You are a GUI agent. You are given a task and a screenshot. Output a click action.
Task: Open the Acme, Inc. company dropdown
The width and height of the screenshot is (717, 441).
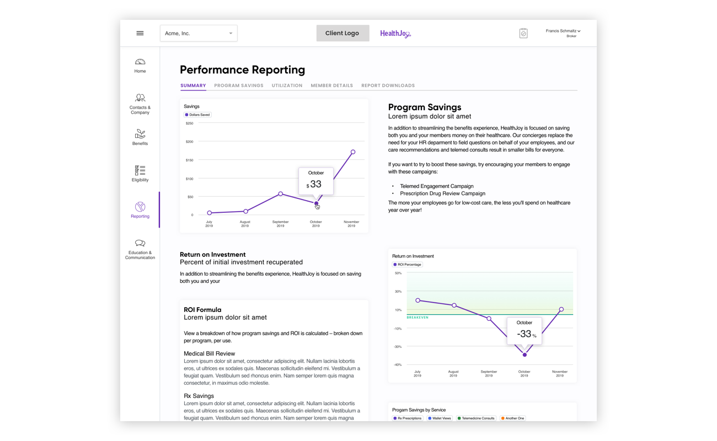199,33
